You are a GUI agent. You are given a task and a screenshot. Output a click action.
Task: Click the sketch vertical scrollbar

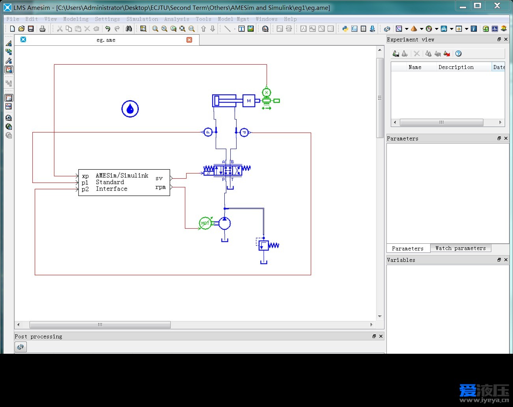380,98
